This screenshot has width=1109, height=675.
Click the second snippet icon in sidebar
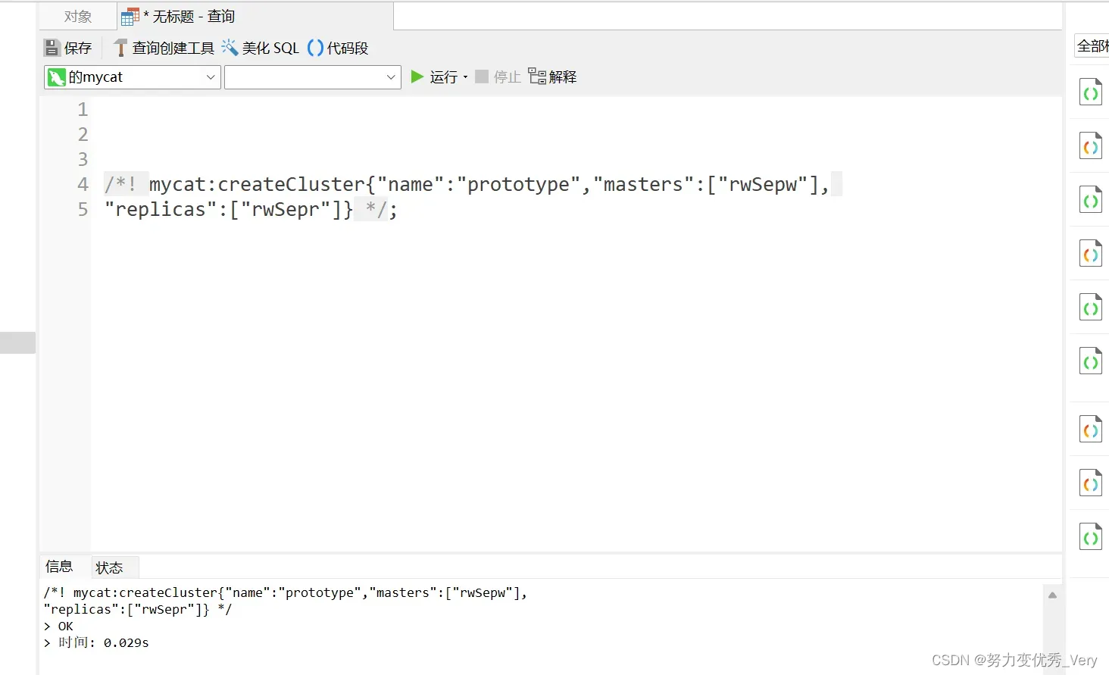[x=1091, y=146]
